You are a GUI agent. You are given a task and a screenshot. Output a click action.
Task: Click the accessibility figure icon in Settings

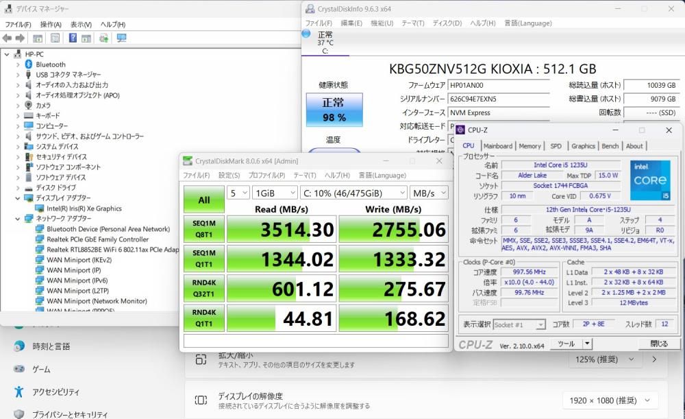pyautogui.click(x=18, y=392)
